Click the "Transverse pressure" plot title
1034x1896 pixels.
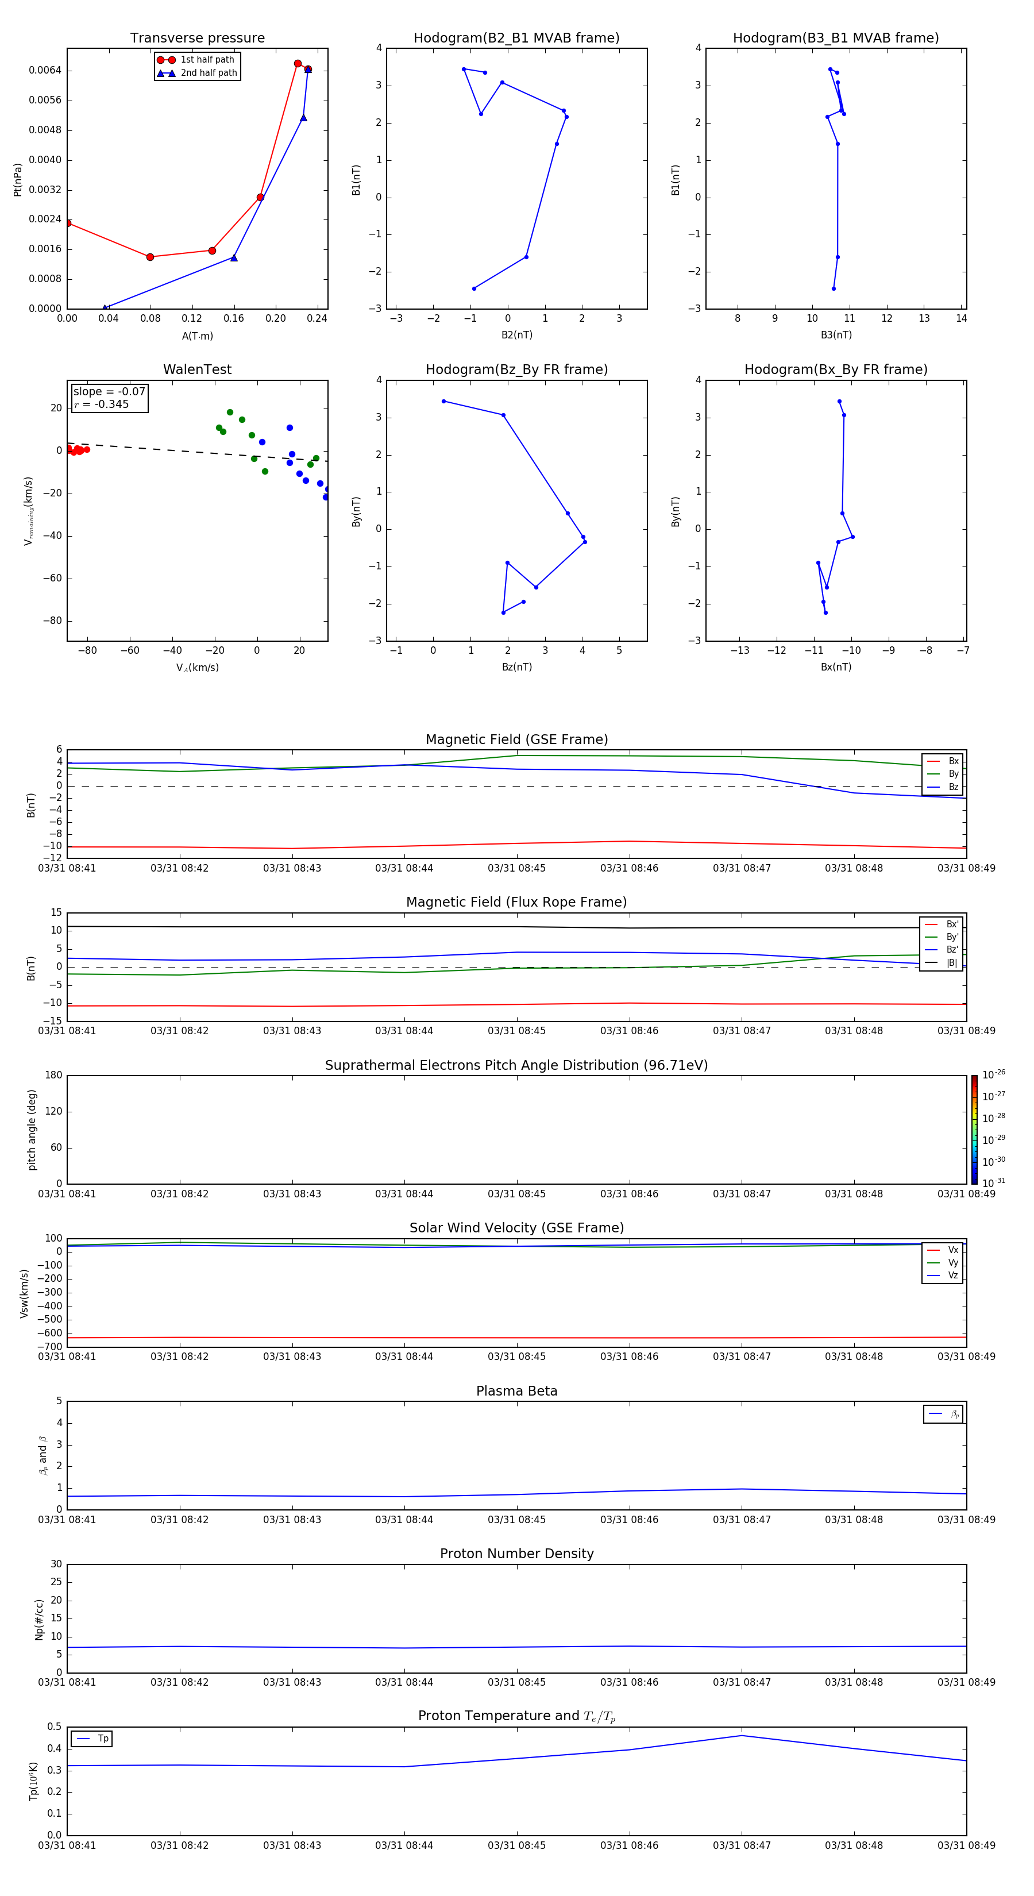(197, 38)
